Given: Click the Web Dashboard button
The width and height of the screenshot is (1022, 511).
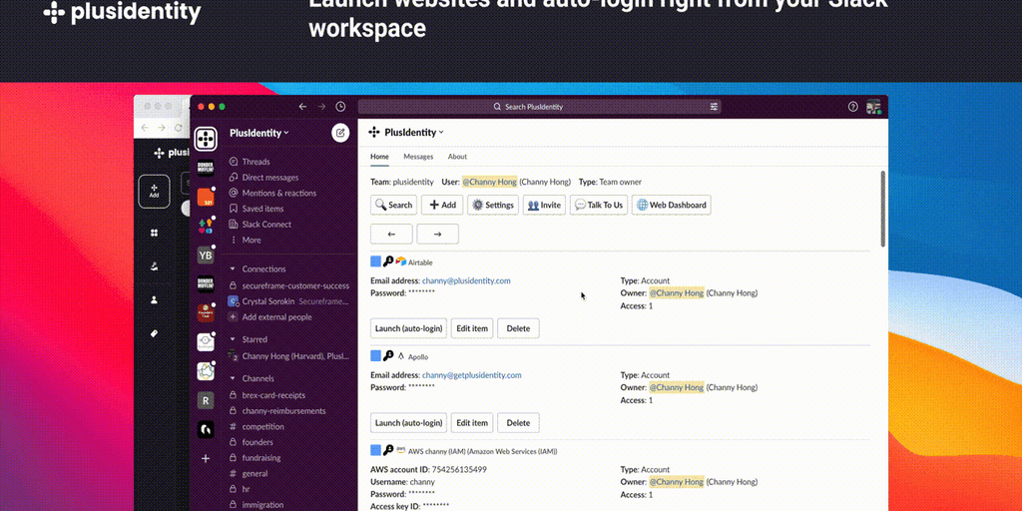Looking at the screenshot, I should pyautogui.click(x=671, y=205).
